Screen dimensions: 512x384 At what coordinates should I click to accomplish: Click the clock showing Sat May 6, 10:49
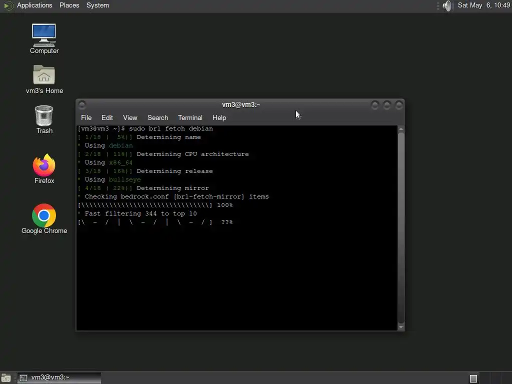pyautogui.click(x=483, y=5)
